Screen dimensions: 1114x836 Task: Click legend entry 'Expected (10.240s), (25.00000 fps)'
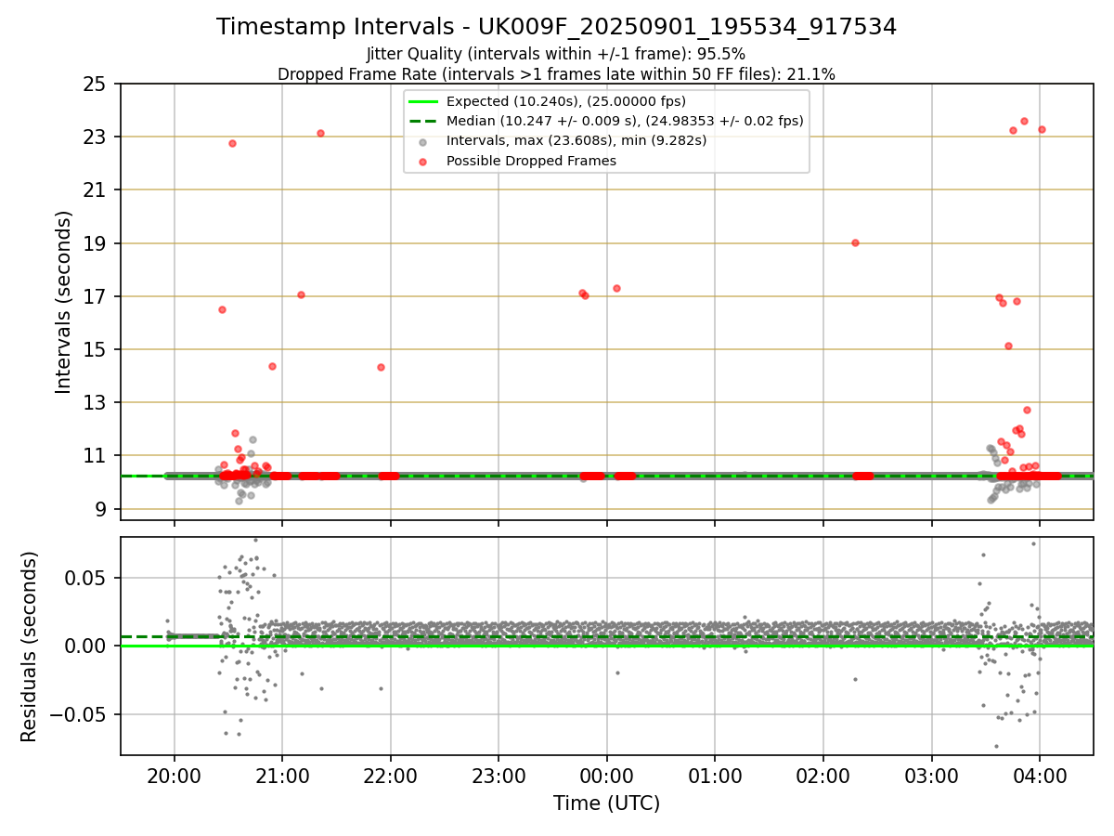tap(566, 101)
